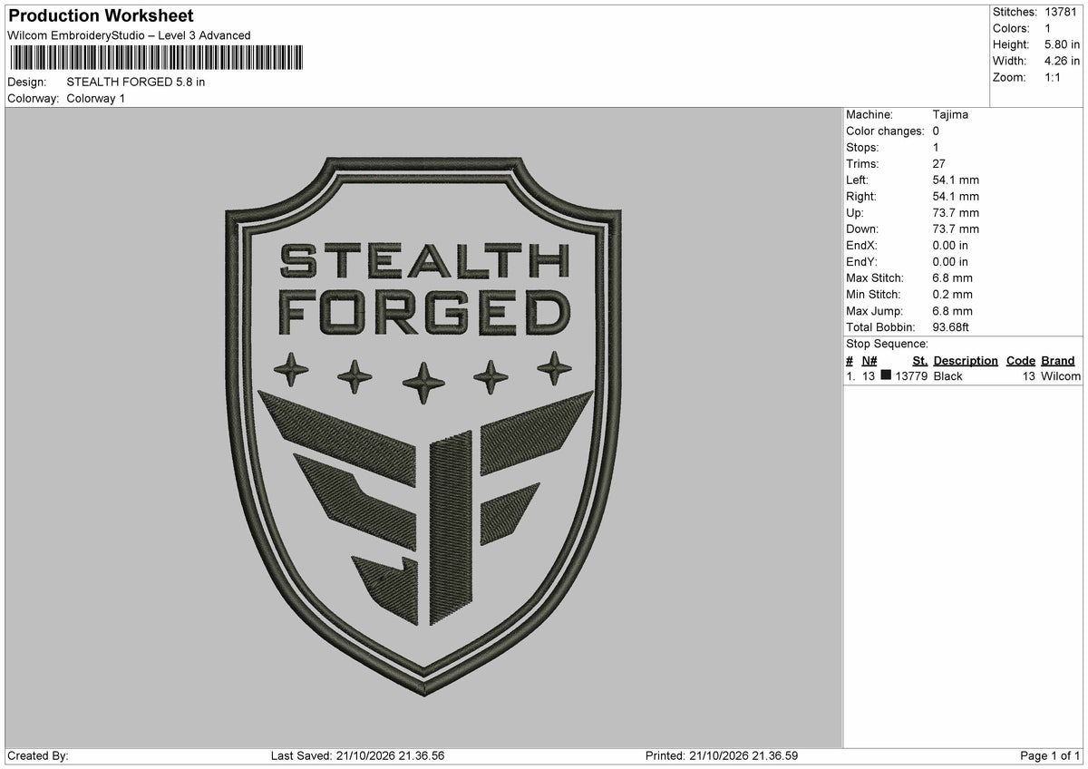Viewport: 1088px width, 769px height.
Task: Click the 'Brand' column header
Action: point(1058,360)
